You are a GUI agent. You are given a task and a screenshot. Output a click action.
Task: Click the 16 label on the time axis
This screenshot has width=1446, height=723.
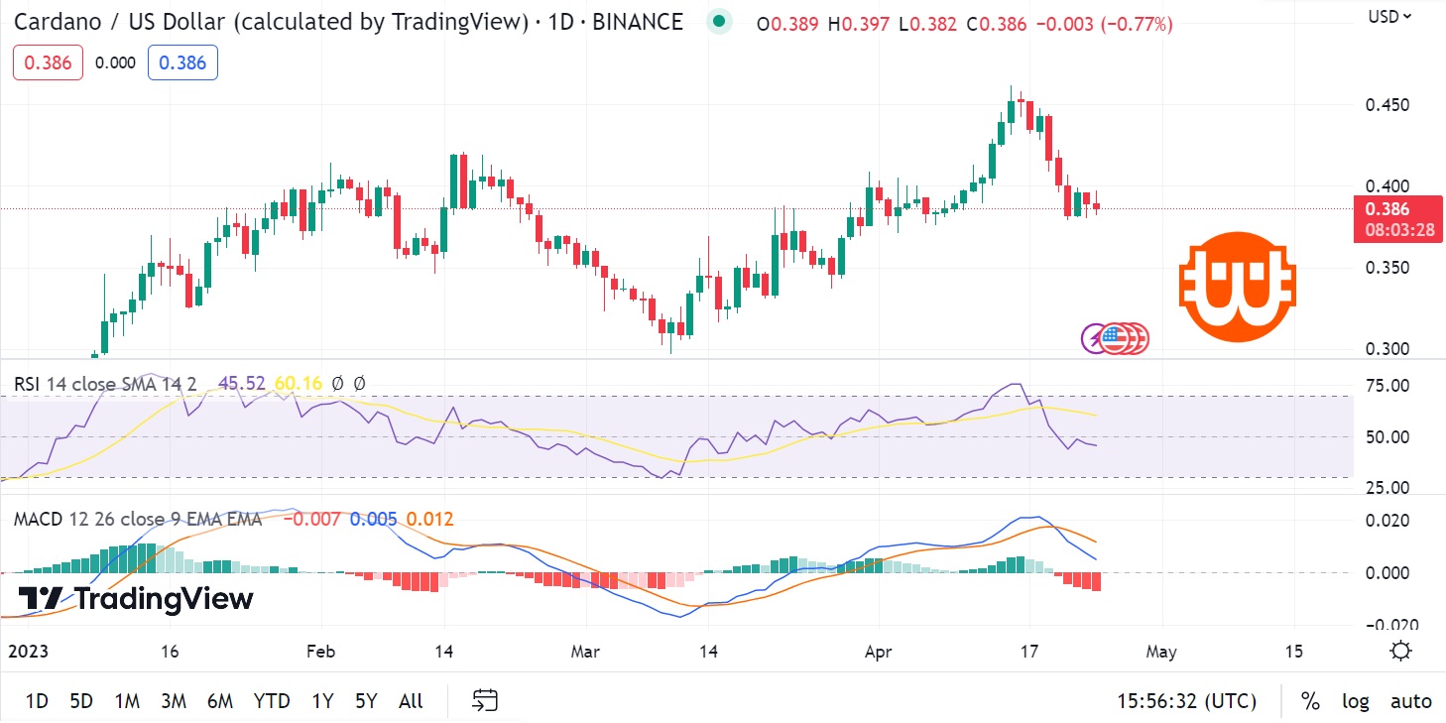point(170,652)
